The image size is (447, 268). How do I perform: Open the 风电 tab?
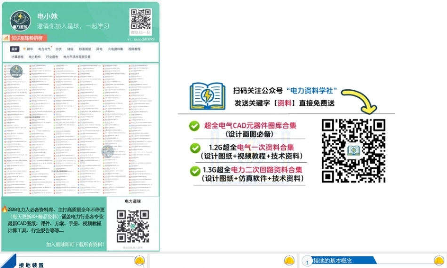[99, 49]
